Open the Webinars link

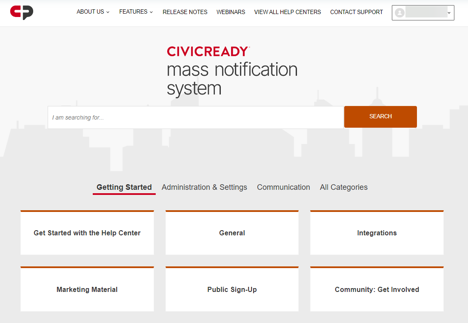(x=231, y=12)
